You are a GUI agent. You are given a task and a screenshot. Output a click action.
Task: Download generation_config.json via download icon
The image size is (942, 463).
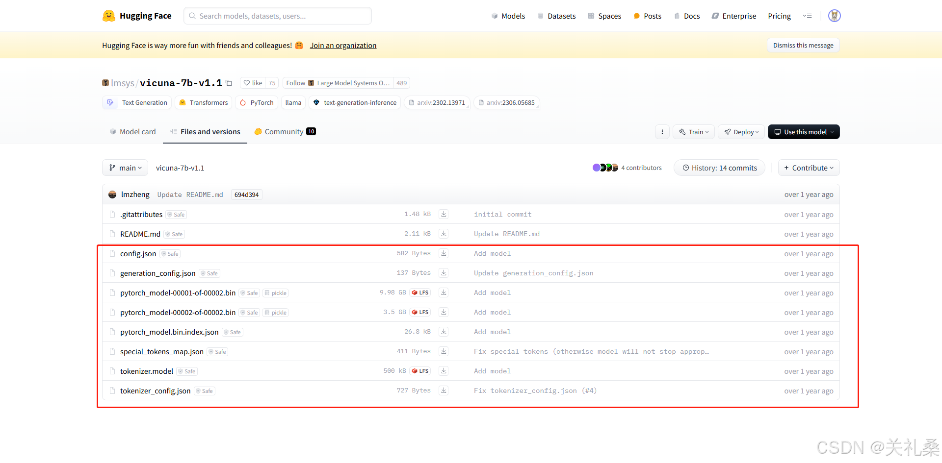click(x=444, y=273)
